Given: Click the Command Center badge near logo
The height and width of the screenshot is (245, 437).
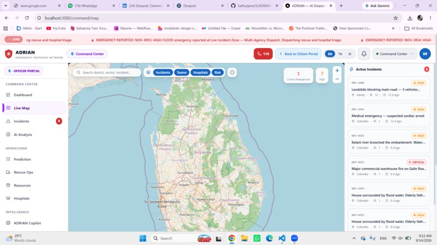Looking at the screenshot, I should point(87,54).
